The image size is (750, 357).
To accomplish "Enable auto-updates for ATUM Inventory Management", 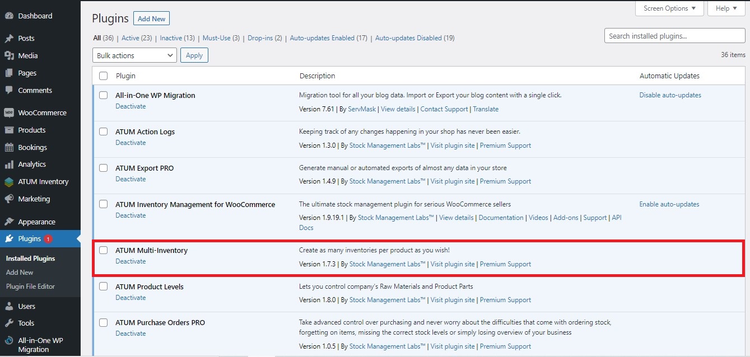I will 669,204.
